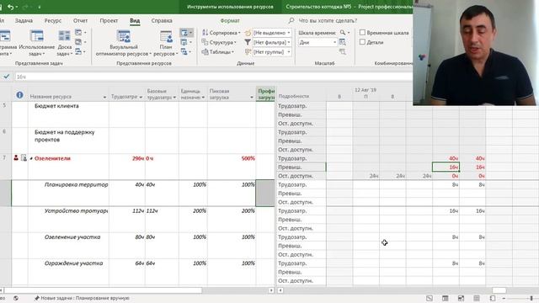Image resolution: width=539 pixels, height=303 pixels.
Task: Open План ресурсов view
Action: (x=166, y=43)
